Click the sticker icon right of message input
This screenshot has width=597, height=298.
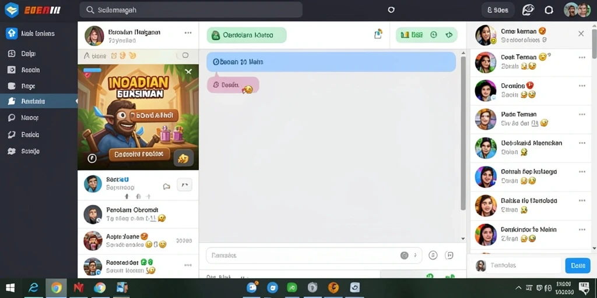click(x=449, y=256)
